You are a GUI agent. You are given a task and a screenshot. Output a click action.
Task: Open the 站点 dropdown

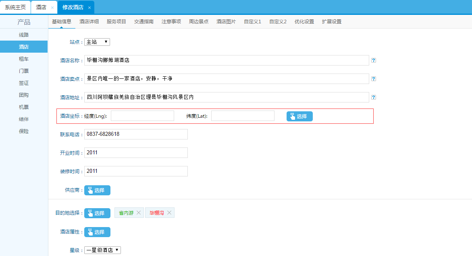(97, 42)
